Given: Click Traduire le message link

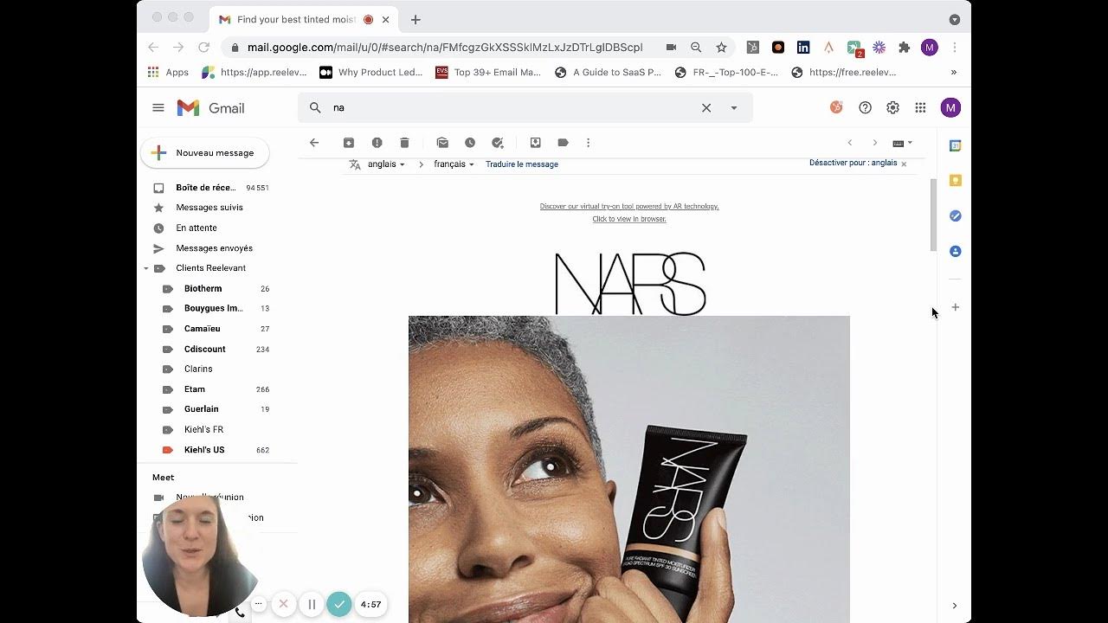Looking at the screenshot, I should pos(522,164).
